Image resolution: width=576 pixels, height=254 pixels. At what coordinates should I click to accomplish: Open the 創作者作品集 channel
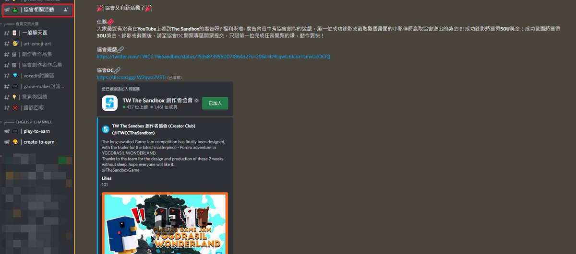point(37,54)
